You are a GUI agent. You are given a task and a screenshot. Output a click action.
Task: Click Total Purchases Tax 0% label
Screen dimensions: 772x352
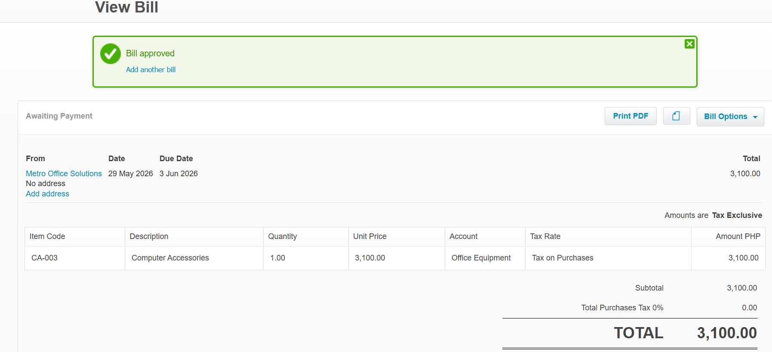622,308
